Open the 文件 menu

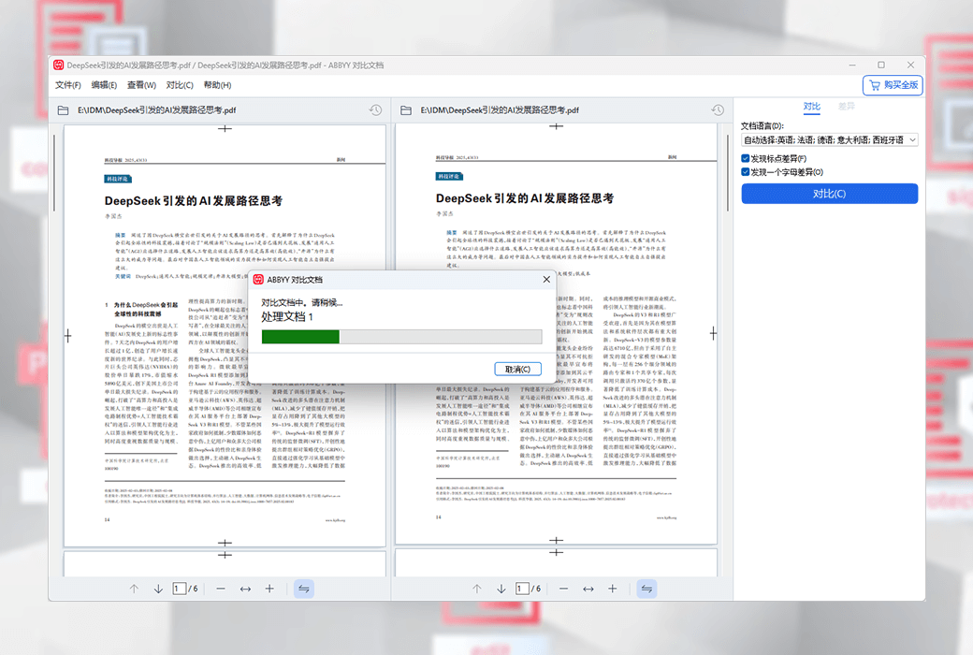[x=68, y=85]
